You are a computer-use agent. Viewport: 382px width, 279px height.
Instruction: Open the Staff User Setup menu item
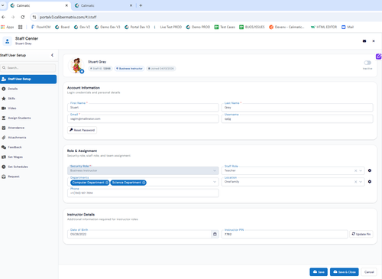pyautogui.click(x=28, y=79)
